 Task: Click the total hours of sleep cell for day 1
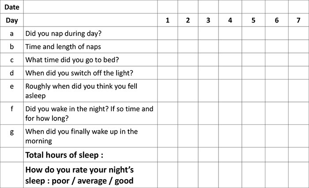[x=167, y=155]
